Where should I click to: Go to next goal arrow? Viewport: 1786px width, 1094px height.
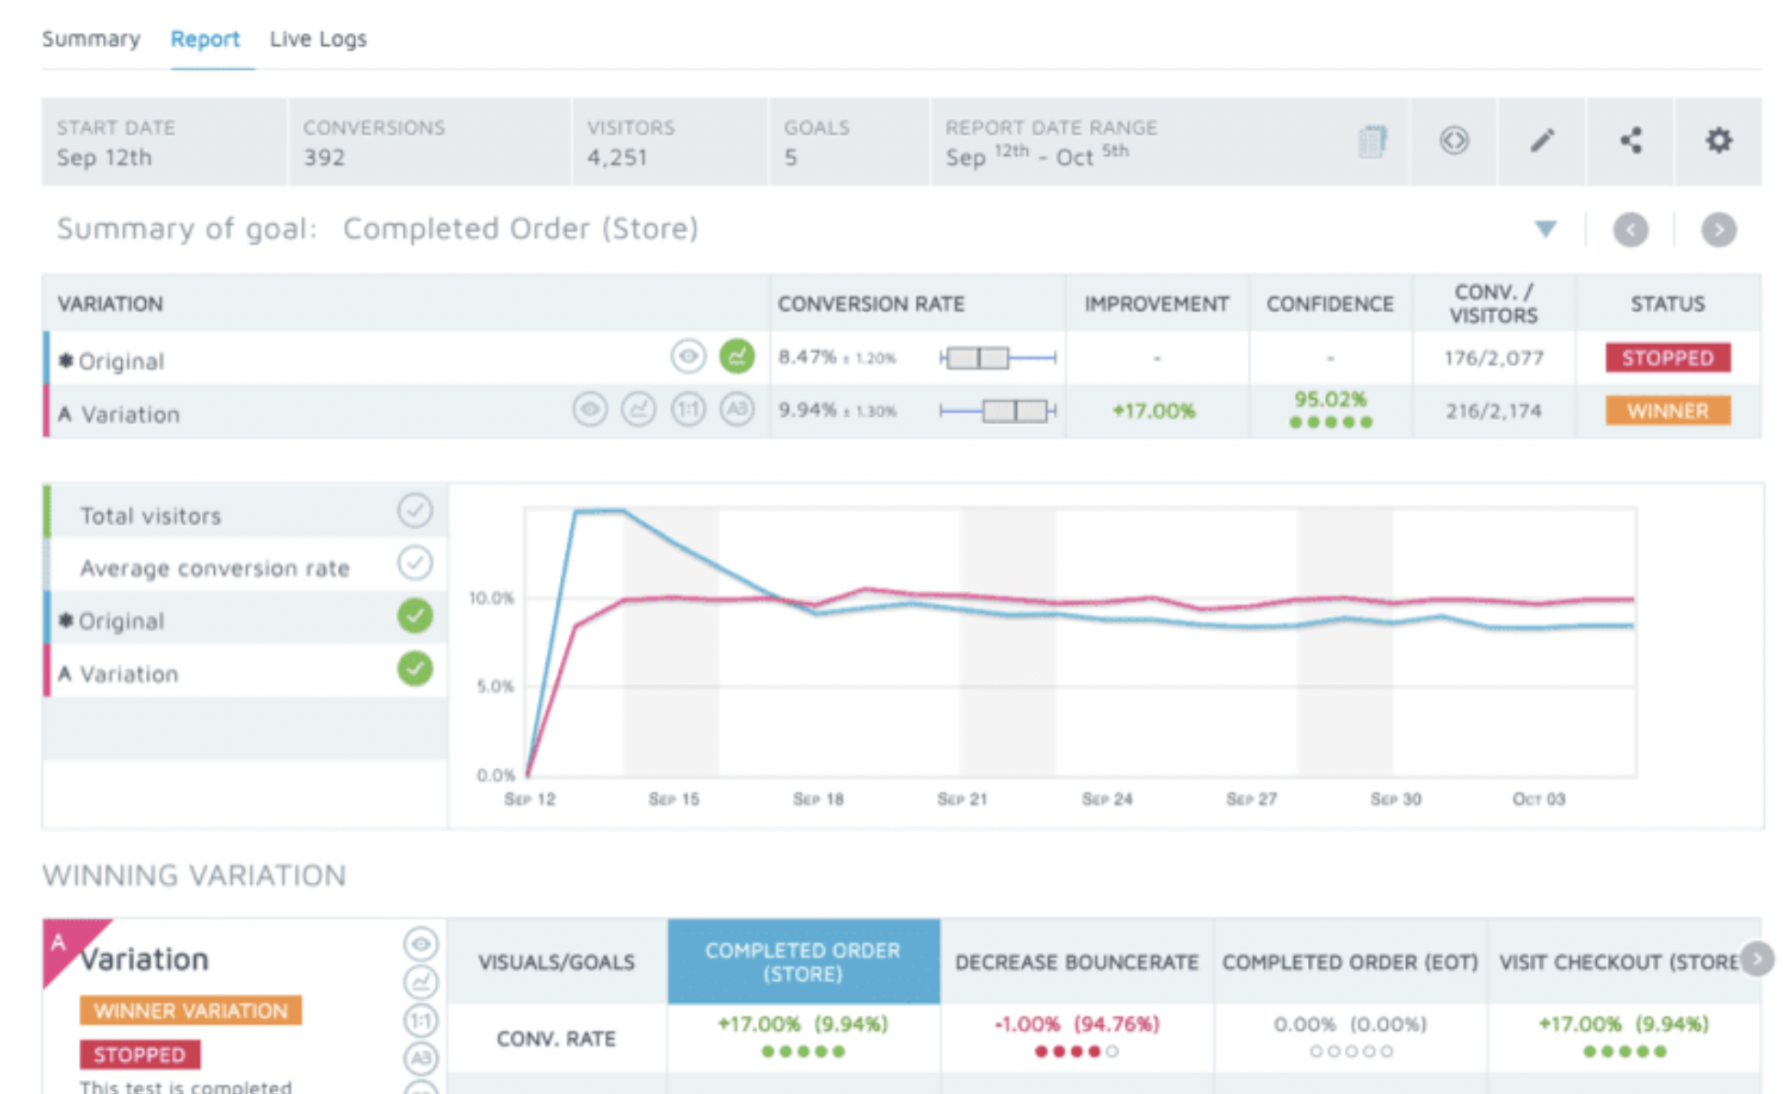[1718, 229]
